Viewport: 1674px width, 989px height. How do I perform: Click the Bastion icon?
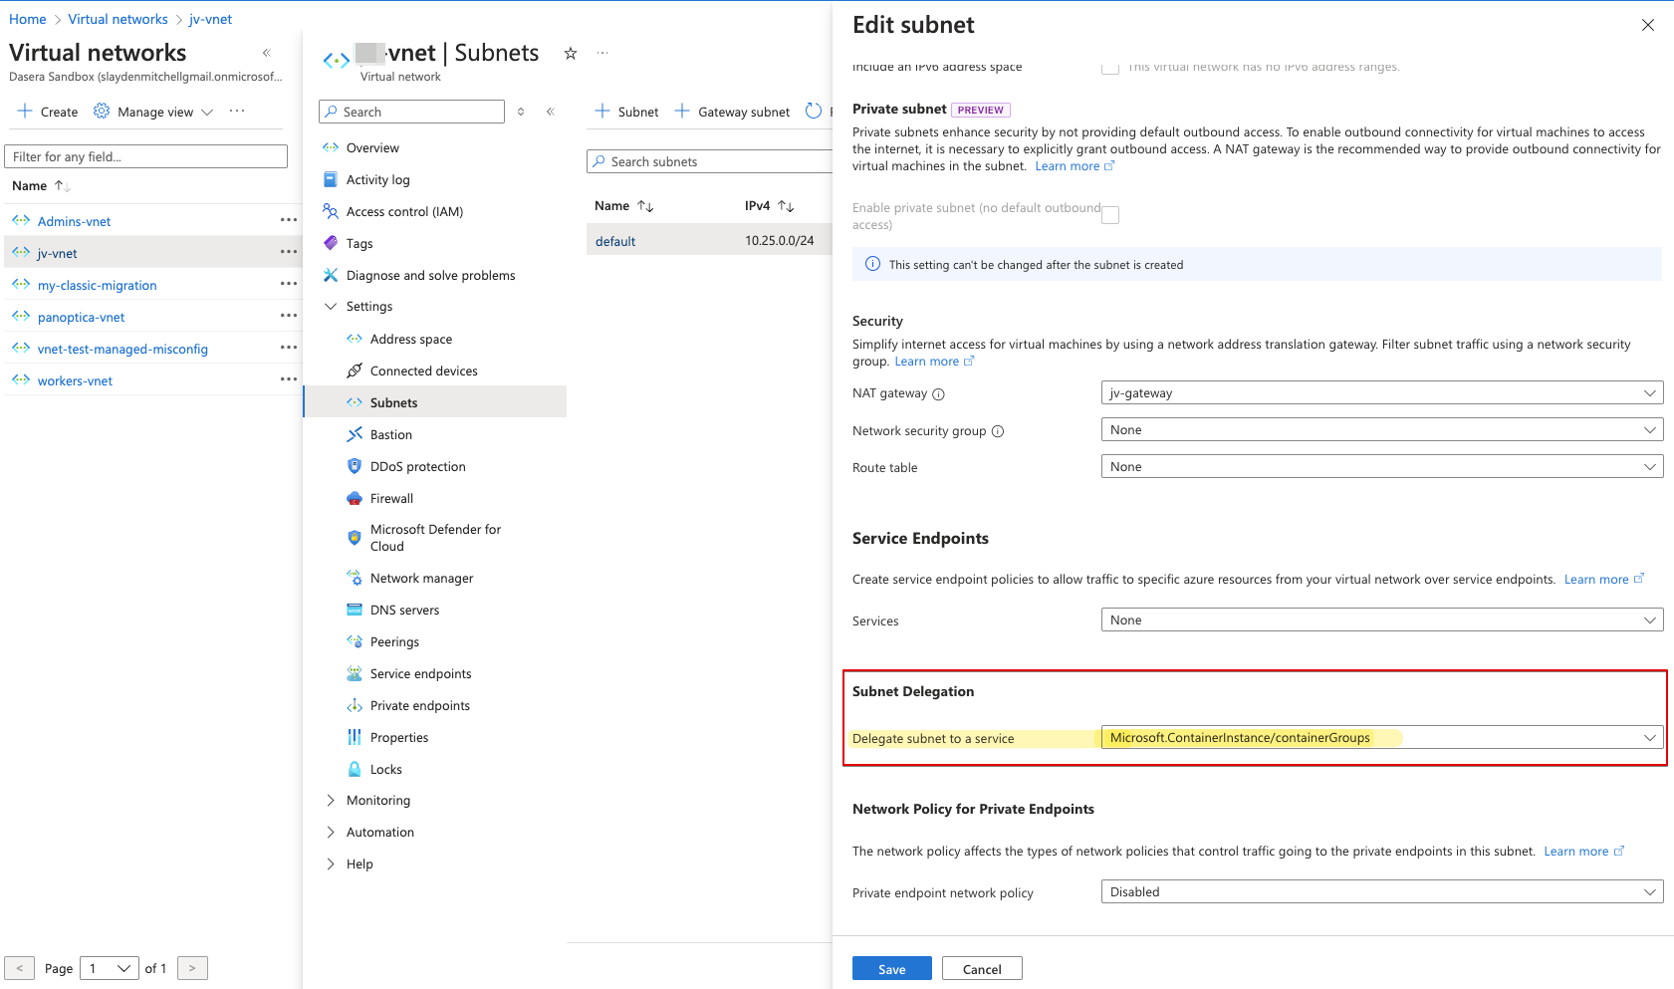(355, 434)
